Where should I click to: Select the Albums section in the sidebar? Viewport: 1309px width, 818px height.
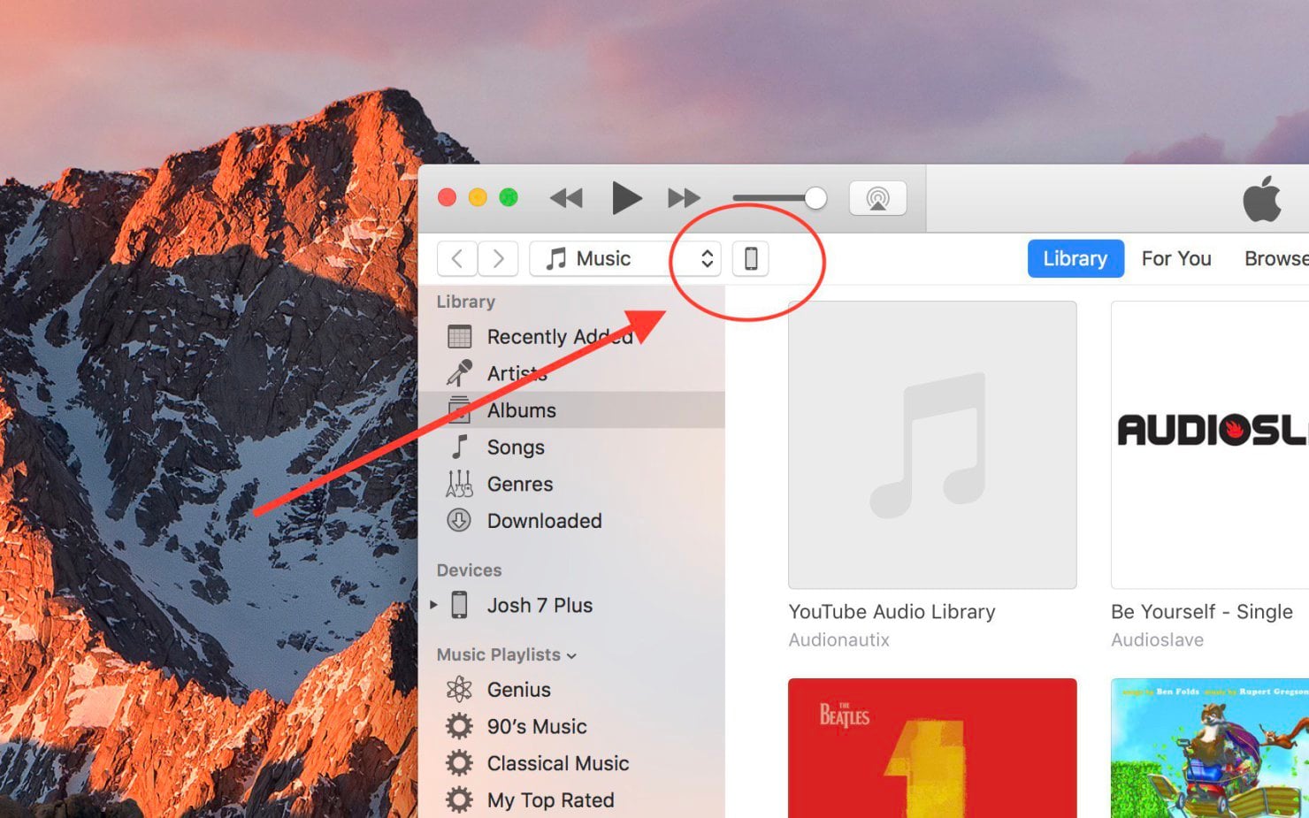pyautogui.click(x=522, y=409)
